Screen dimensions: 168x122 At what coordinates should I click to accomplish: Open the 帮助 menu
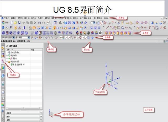click(99, 18)
